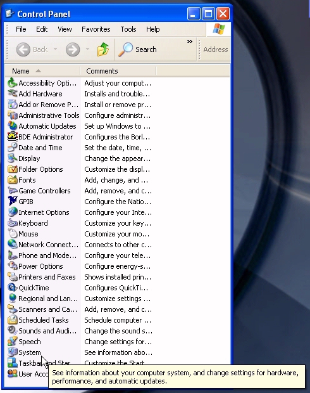The width and height of the screenshot is (310, 393).
Task: Open the QuickTime icon
Action: 12,288
